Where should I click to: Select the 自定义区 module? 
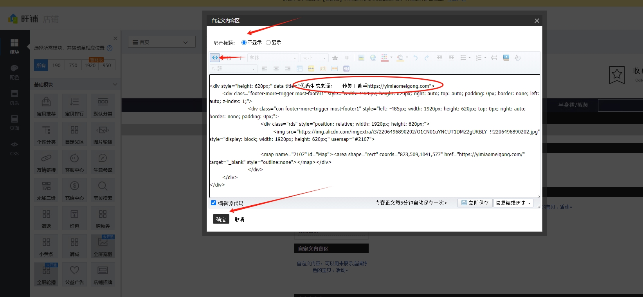tap(74, 134)
